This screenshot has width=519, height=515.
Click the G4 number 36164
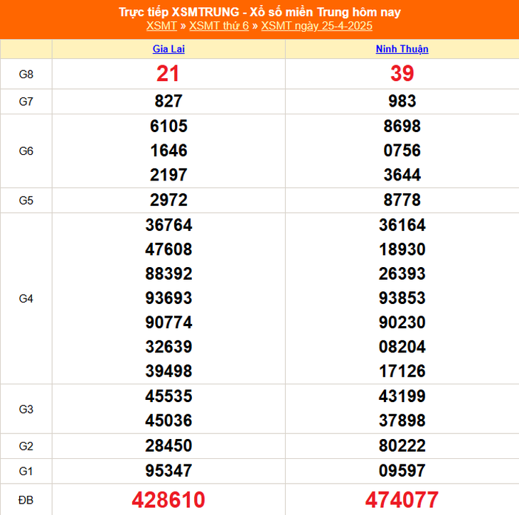coord(402,225)
